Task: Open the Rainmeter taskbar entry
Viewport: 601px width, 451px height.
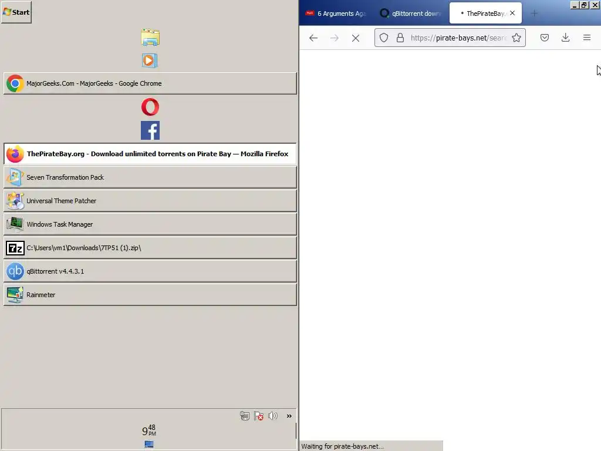Action: 150,295
